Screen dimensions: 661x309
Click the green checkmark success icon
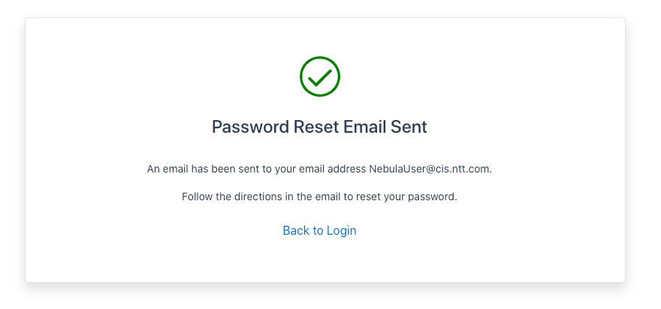pyautogui.click(x=319, y=76)
